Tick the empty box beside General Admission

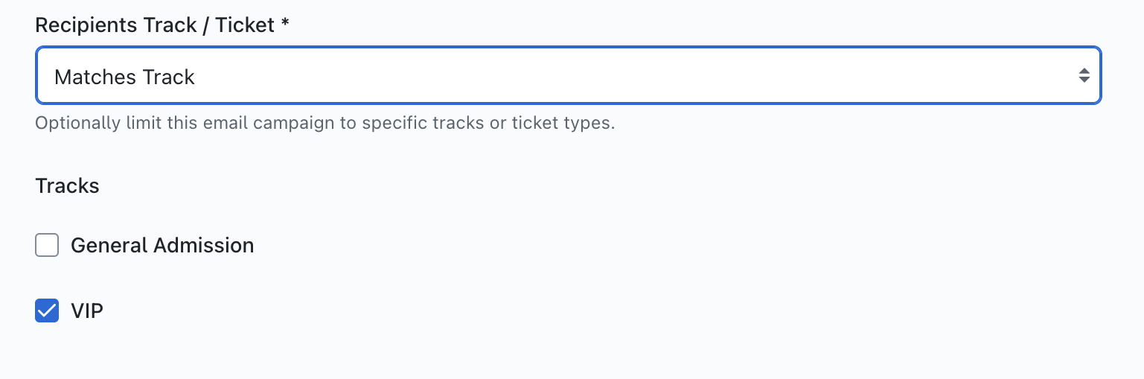(47, 245)
